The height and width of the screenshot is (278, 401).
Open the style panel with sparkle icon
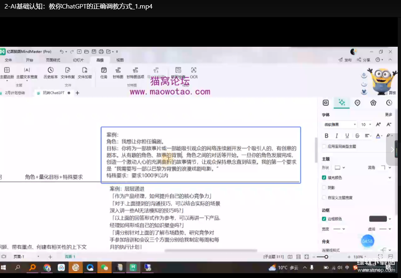coord(342,103)
